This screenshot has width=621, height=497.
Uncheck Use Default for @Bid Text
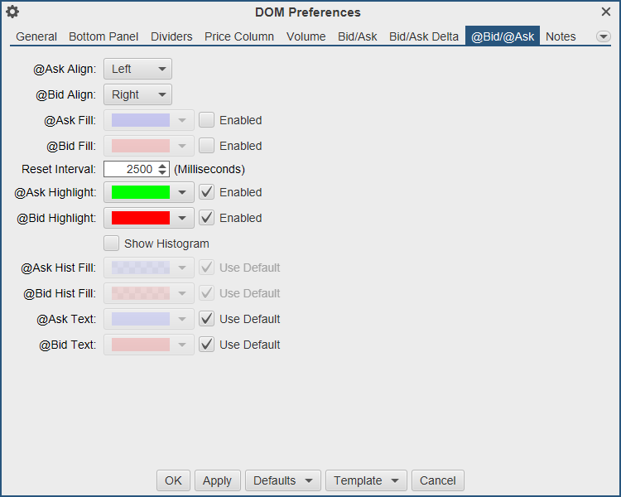[207, 345]
